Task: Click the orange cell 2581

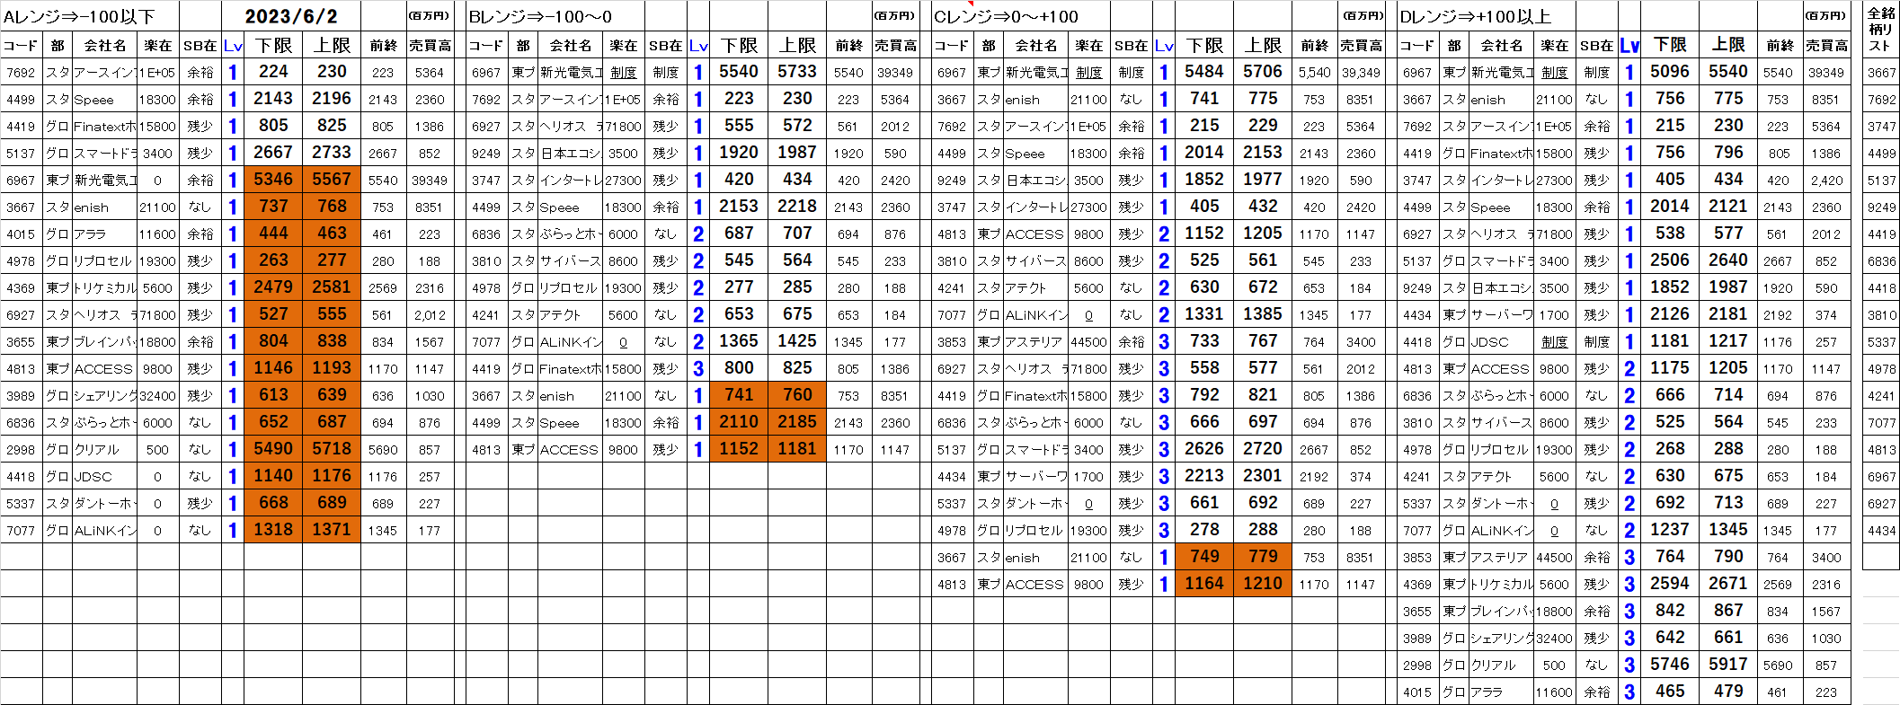Action: coord(332,287)
